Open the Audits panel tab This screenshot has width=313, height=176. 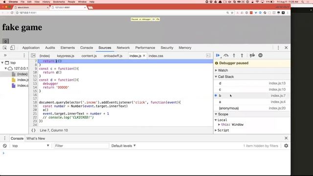pyautogui.click(x=50, y=48)
